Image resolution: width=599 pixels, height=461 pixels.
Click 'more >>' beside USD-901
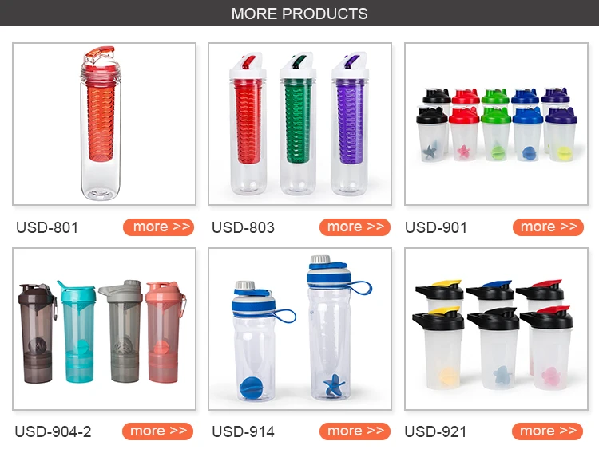click(x=548, y=227)
